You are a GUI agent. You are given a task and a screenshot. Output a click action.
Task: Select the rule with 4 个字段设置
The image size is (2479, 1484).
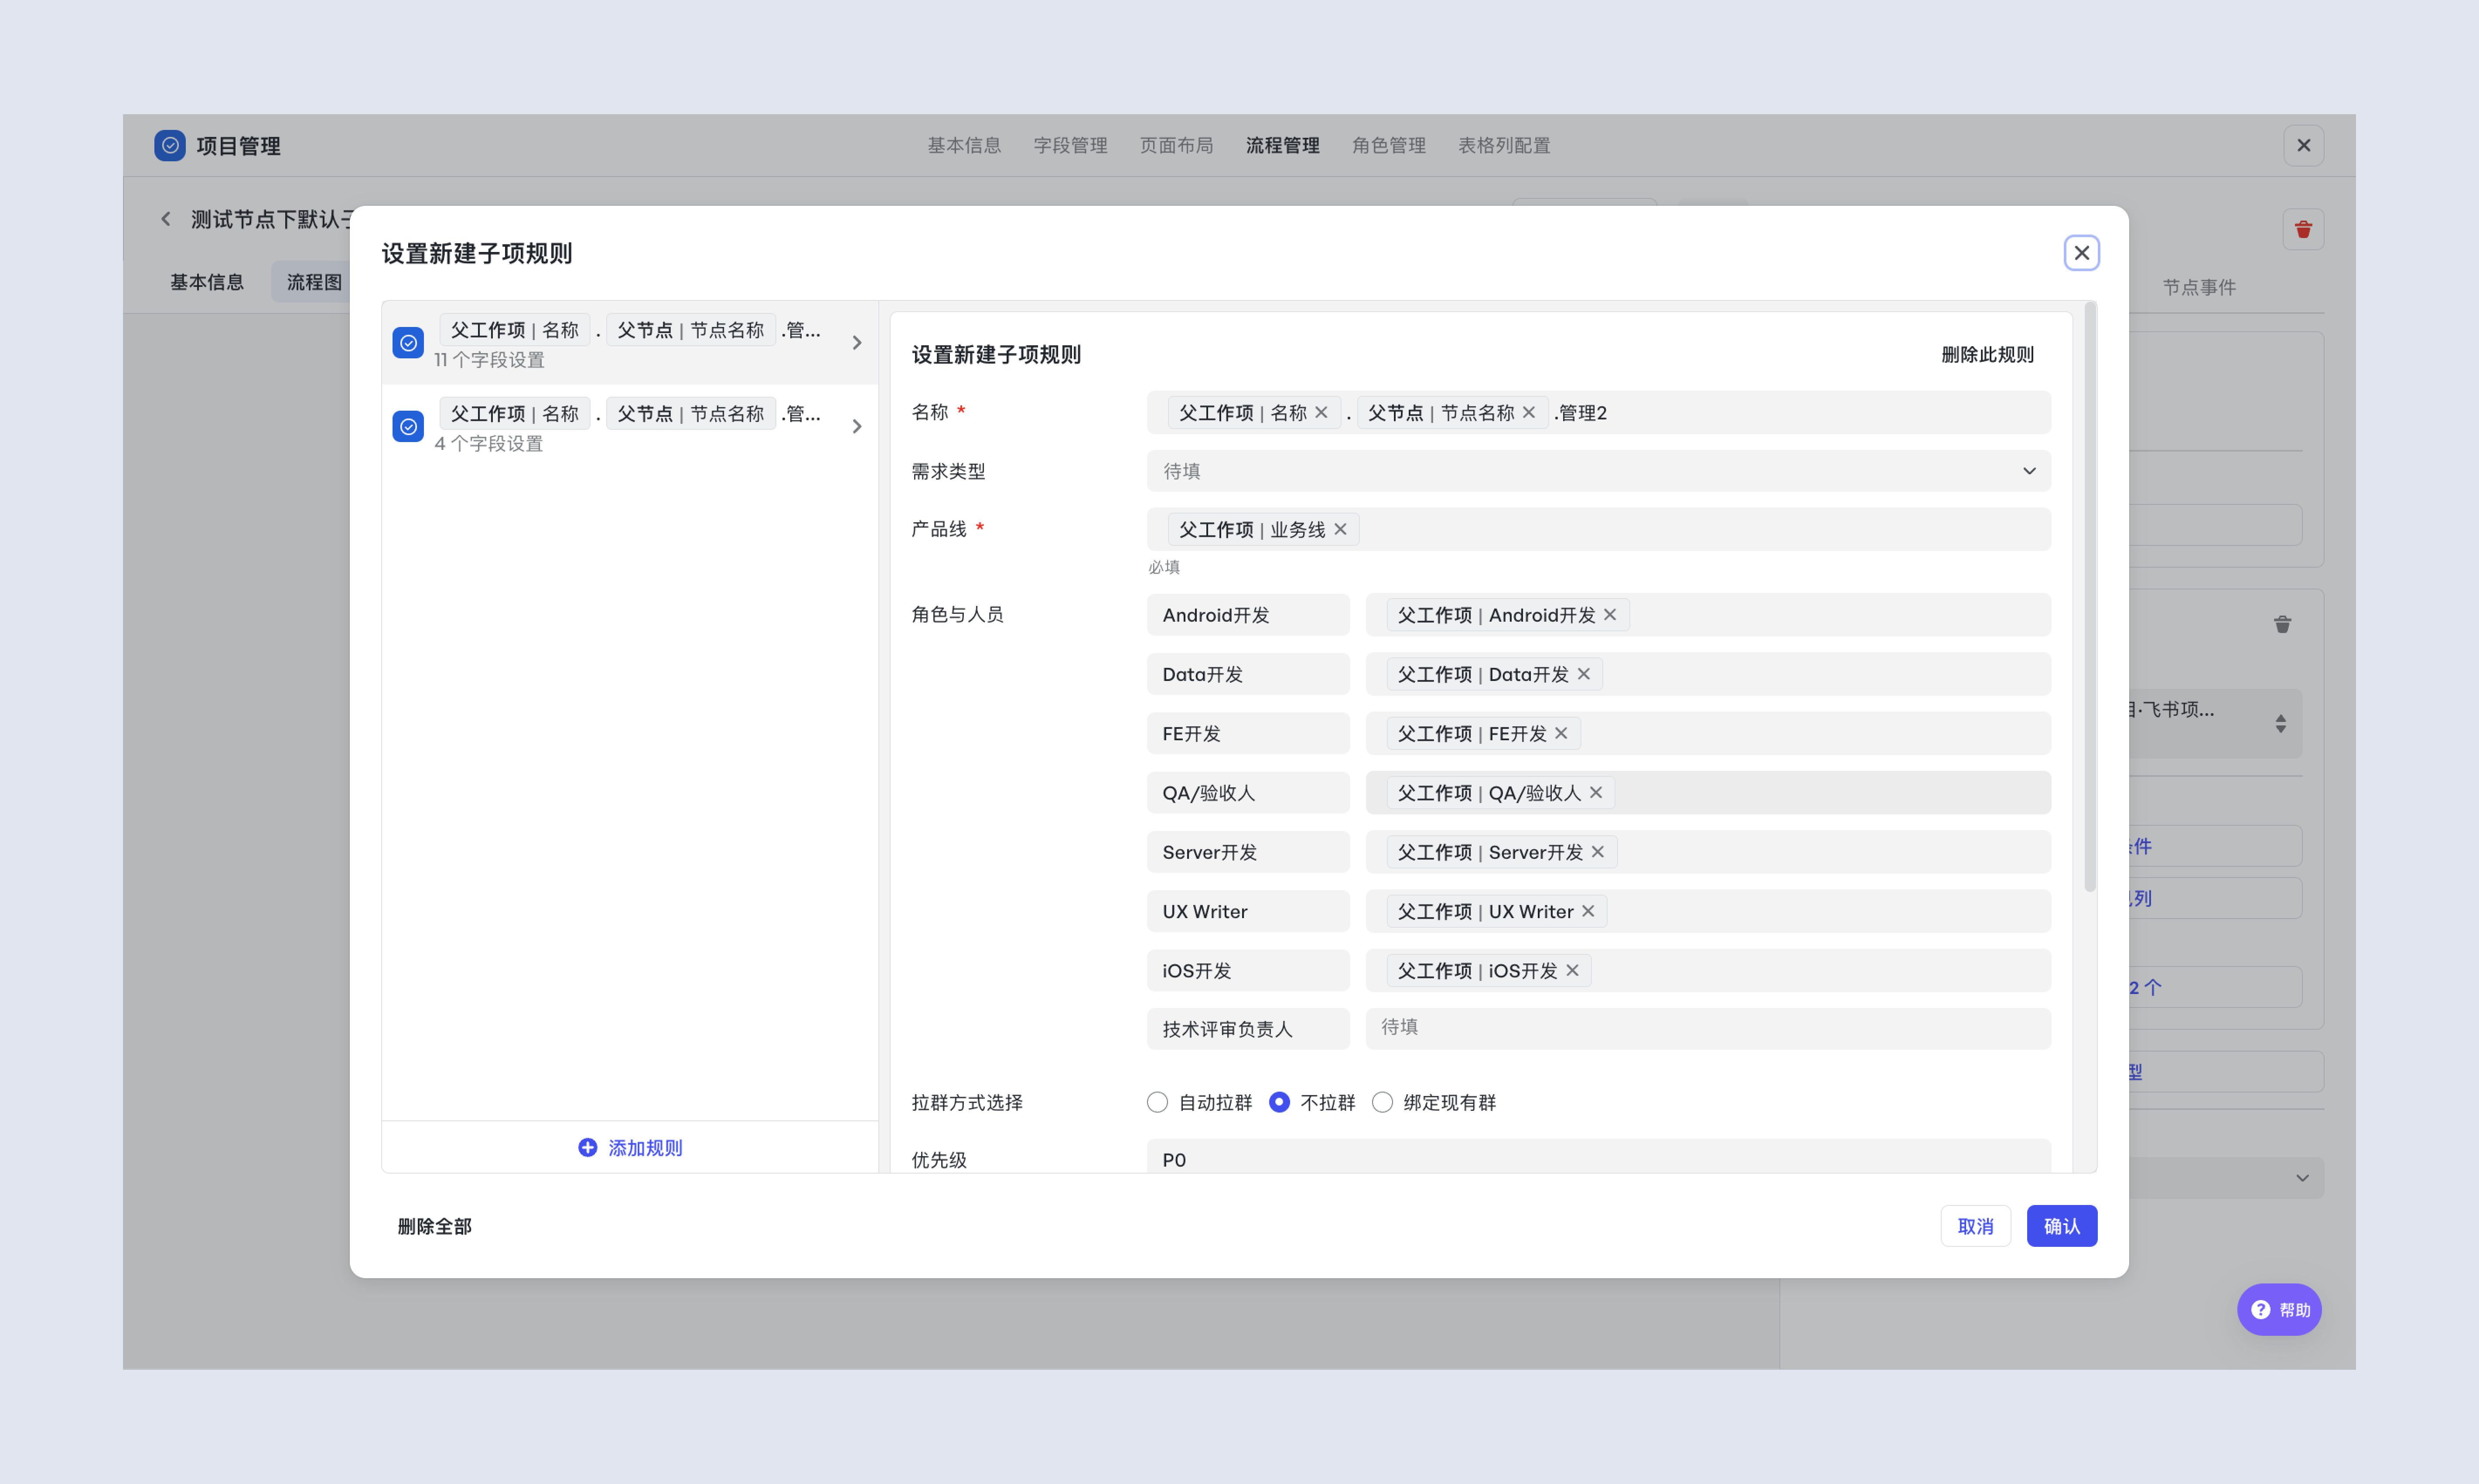pyautogui.click(x=630, y=427)
